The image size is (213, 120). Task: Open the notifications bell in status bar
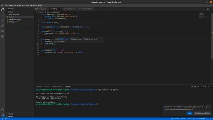pos(211,119)
